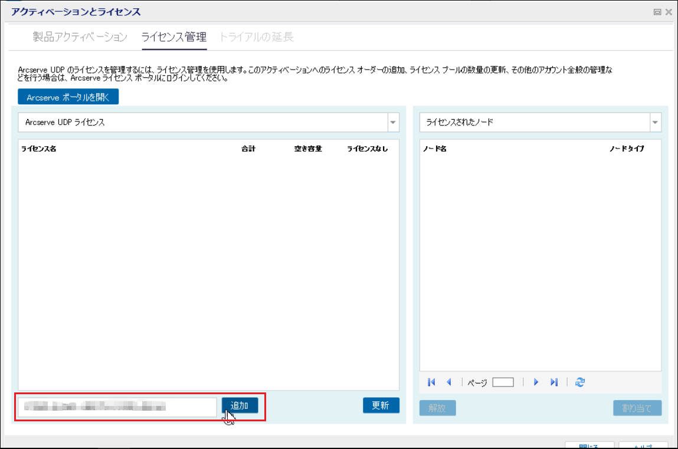This screenshot has height=449, width=678.
Task: Jump to last page of node list
Action: [x=553, y=382]
